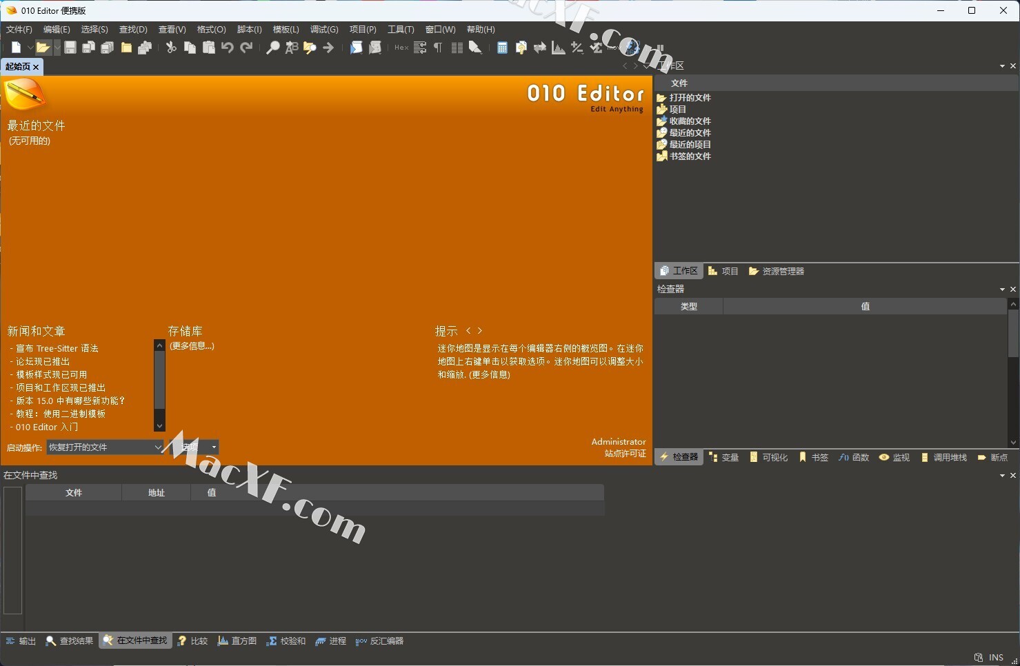The width and height of the screenshot is (1020, 666).
Task: Click the Compare Files toolbar icon
Action: tap(521, 48)
